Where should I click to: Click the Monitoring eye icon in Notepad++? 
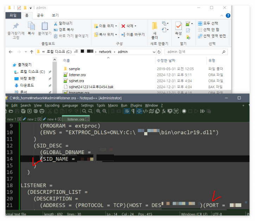pyautogui.click(x=176, y=111)
